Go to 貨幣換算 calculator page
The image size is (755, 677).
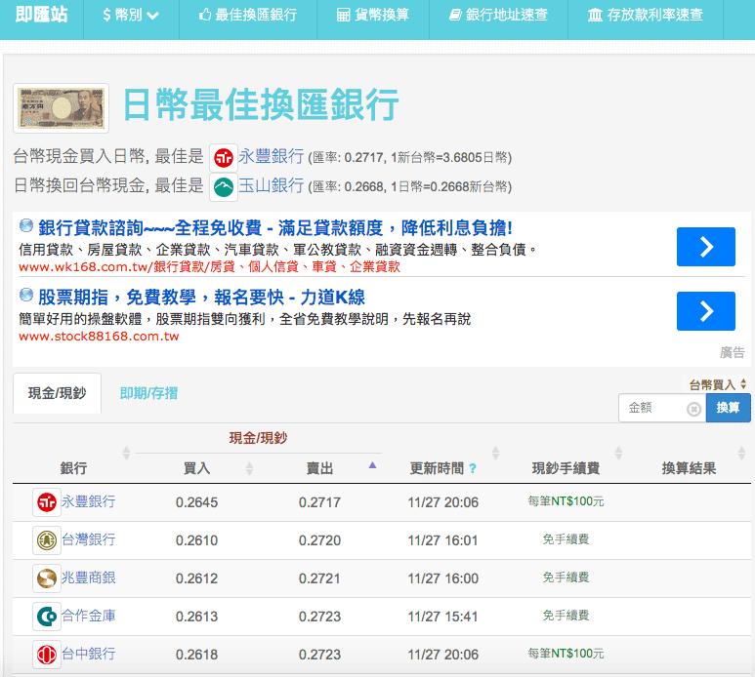coord(373,15)
